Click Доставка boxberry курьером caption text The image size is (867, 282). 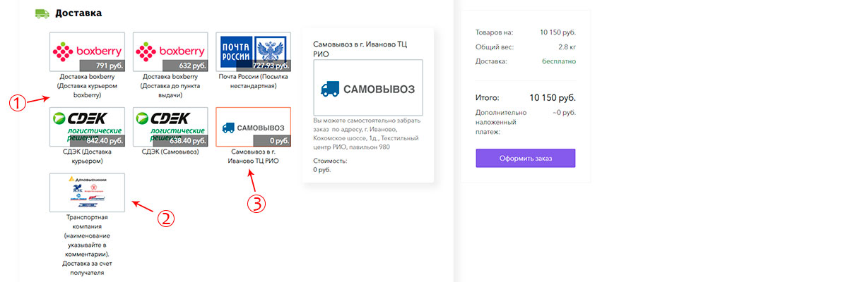point(88,85)
